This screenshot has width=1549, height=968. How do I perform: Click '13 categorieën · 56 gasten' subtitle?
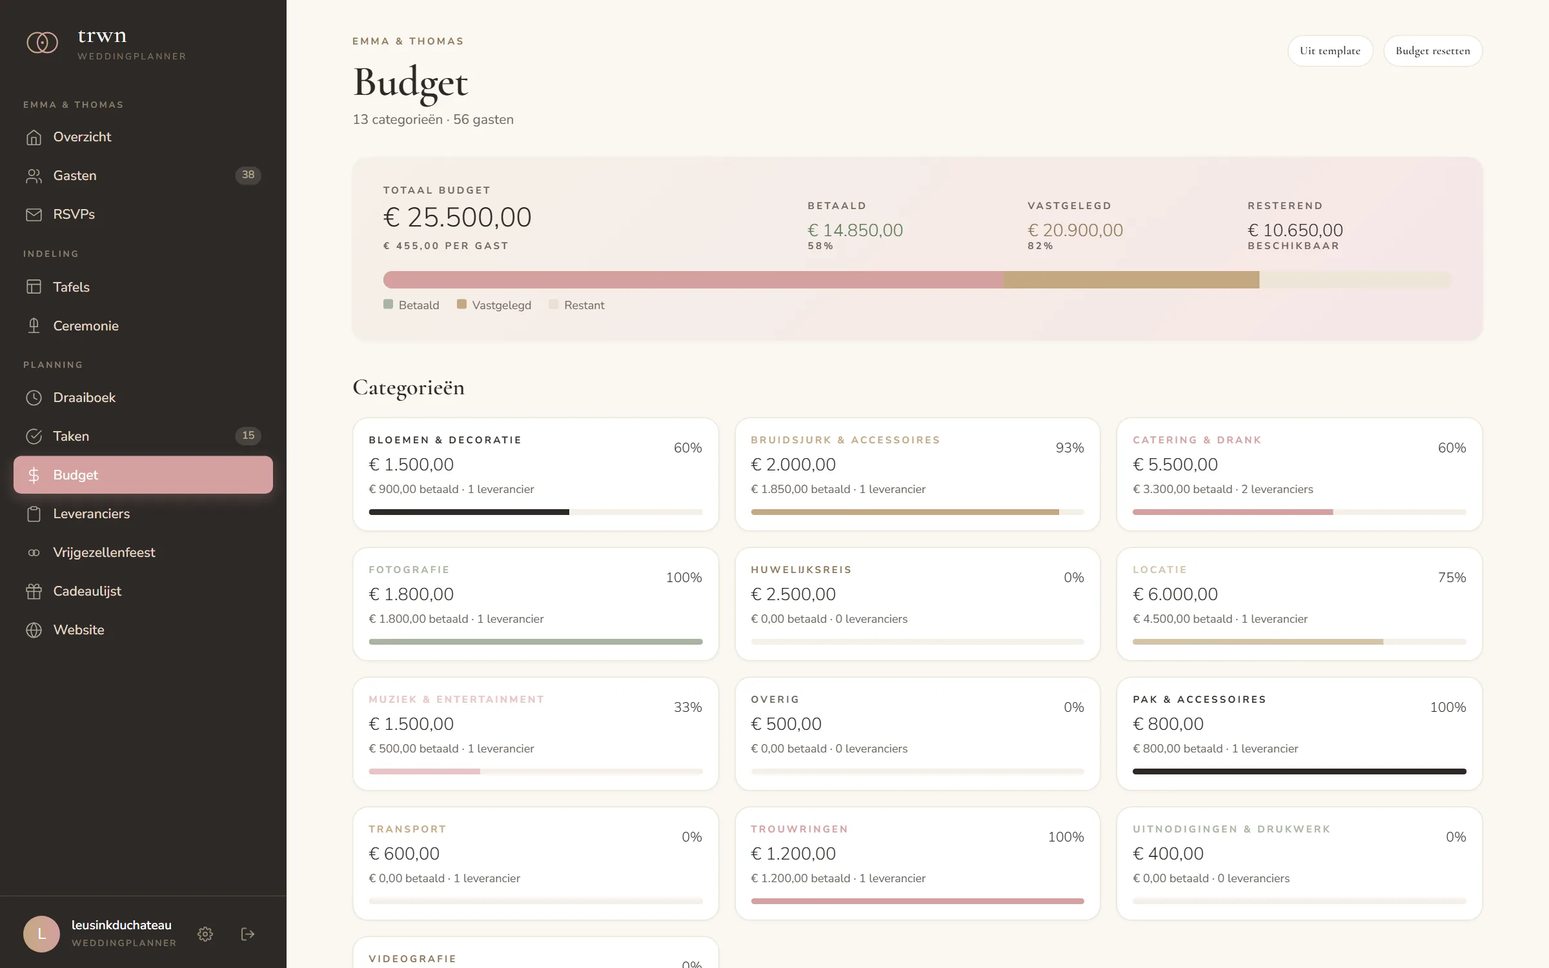coord(433,119)
